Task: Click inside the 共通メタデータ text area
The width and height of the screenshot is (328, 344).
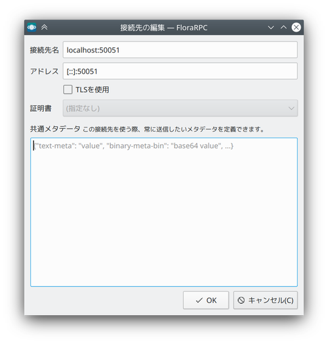Action: 164,212
